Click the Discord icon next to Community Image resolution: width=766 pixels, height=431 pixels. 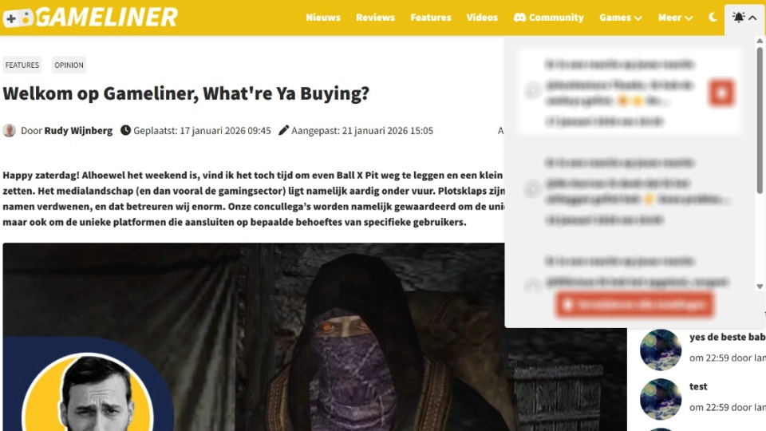[519, 18]
